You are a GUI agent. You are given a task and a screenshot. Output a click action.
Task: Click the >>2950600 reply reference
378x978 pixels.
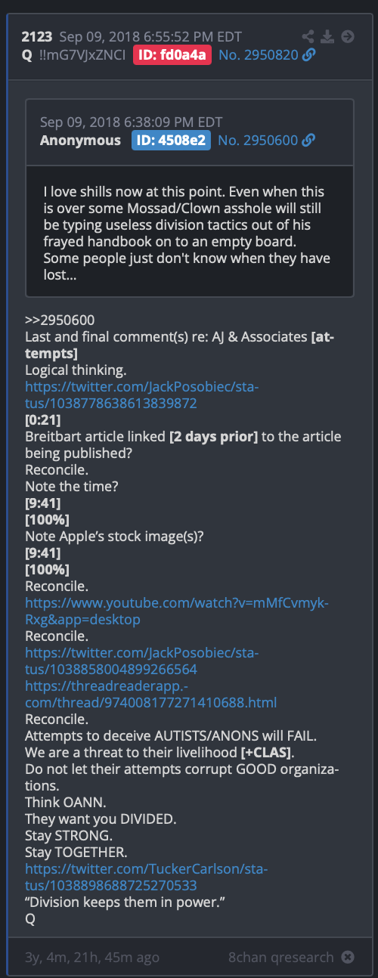[x=60, y=320]
